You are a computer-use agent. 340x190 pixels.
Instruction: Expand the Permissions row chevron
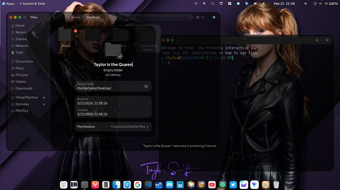148,127
